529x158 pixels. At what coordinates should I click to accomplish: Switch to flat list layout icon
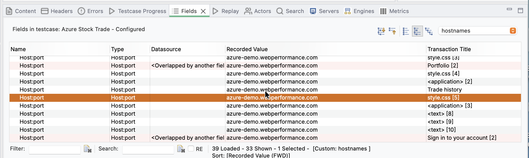[x=406, y=31]
